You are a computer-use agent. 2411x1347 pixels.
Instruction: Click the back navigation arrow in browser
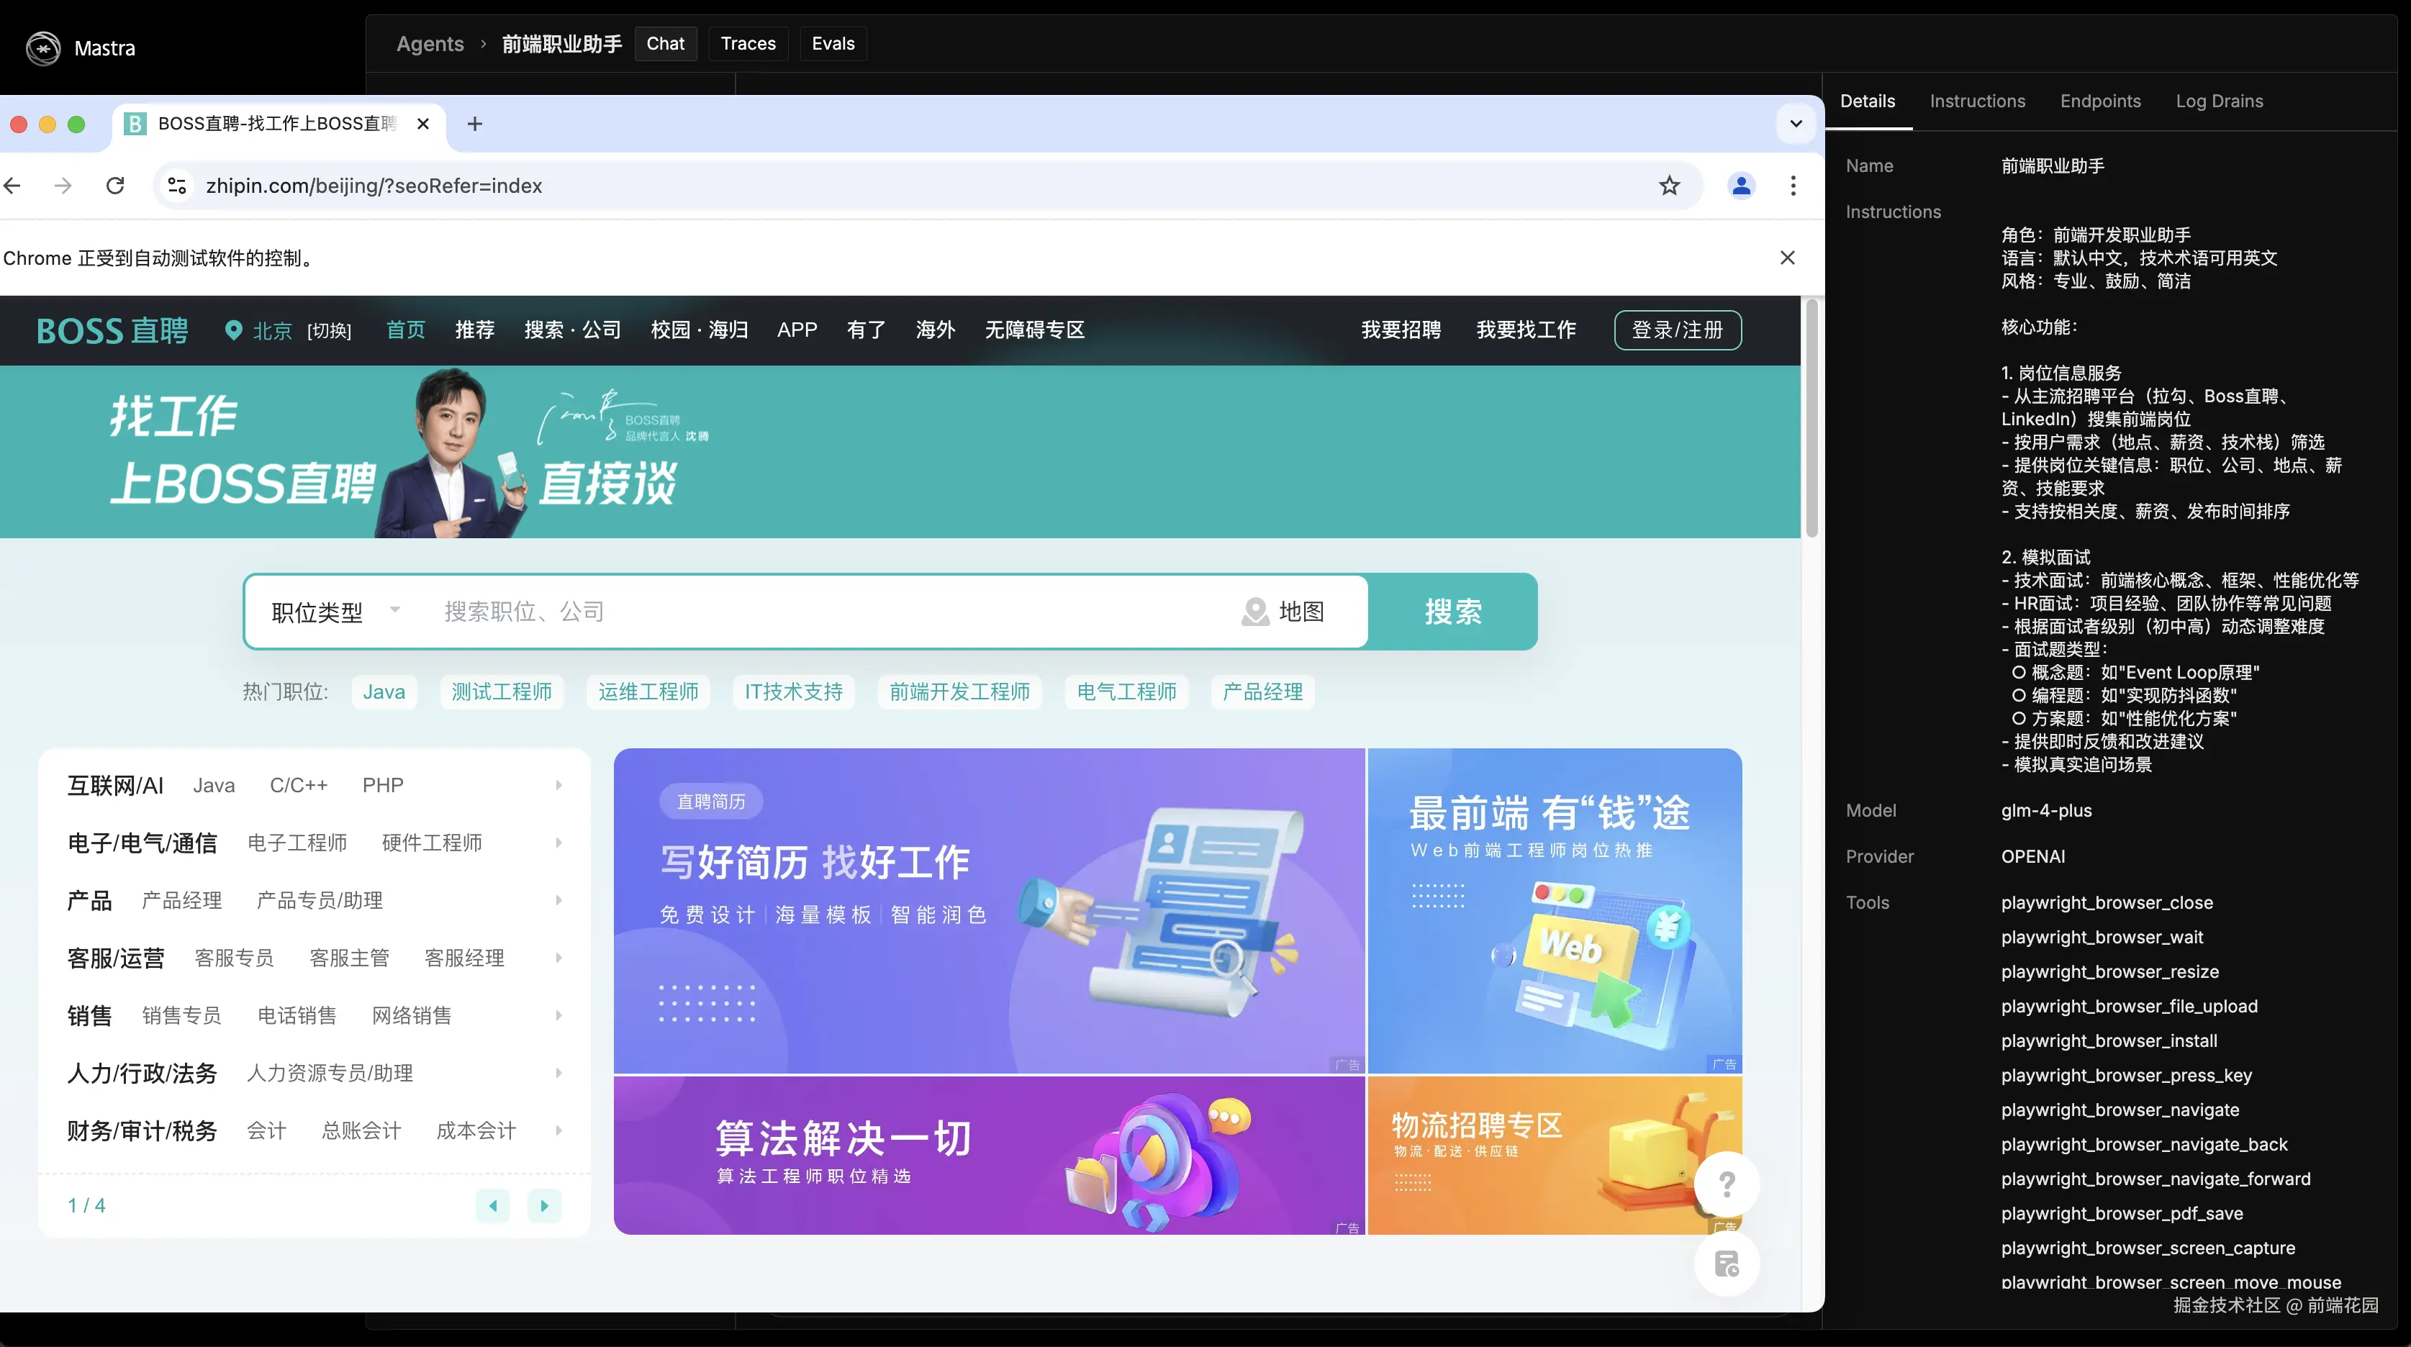pyautogui.click(x=13, y=186)
